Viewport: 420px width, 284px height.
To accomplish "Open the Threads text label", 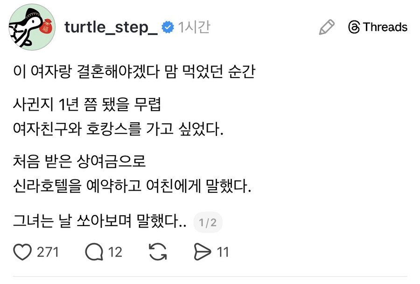I will [385, 27].
